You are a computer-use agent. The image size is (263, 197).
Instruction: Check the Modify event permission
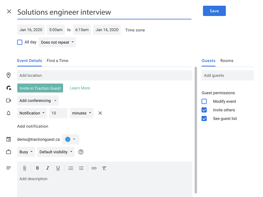click(204, 101)
